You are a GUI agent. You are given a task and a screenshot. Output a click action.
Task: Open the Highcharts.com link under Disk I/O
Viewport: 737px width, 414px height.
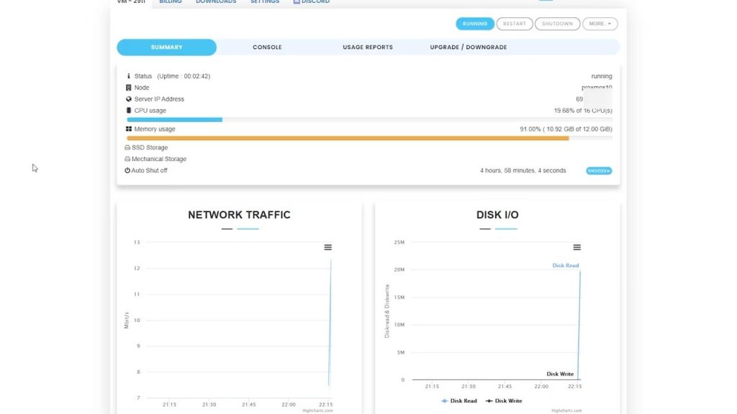point(566,410)
